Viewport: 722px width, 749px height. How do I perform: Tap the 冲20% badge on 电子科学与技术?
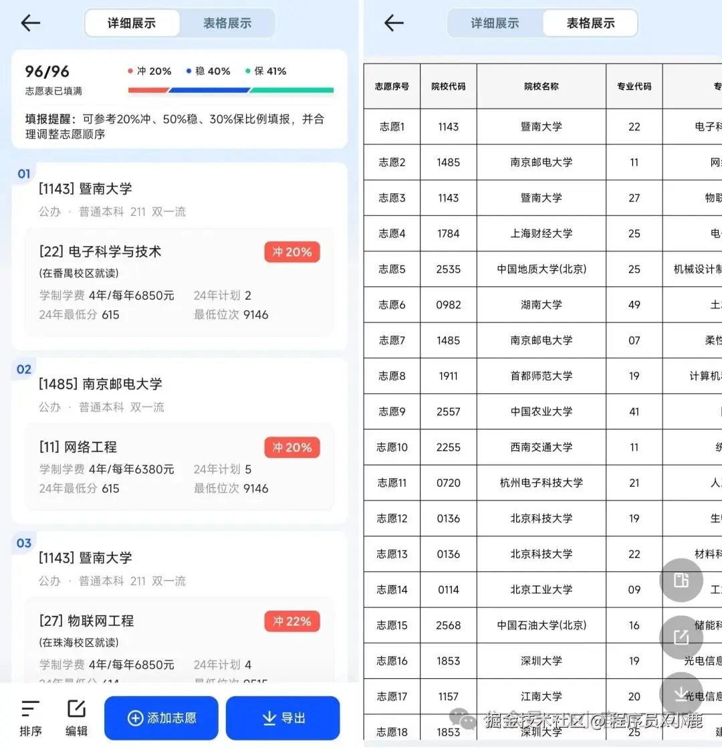click(x=291, y=252)
